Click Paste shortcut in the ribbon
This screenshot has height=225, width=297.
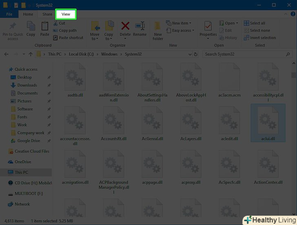point(69,38)
